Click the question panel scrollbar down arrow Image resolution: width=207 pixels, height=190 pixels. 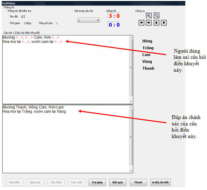click(131, 102)
